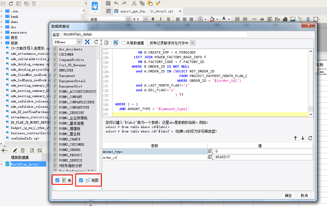
Task: Click the 确定 button
Action: (x=288, y=195)
